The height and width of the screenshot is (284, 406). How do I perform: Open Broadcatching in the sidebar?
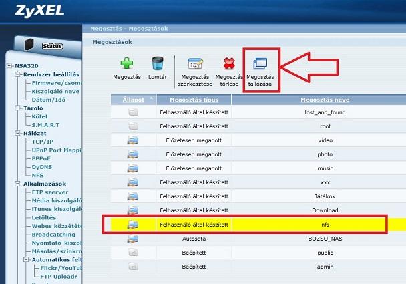click(x=53, y=235)
